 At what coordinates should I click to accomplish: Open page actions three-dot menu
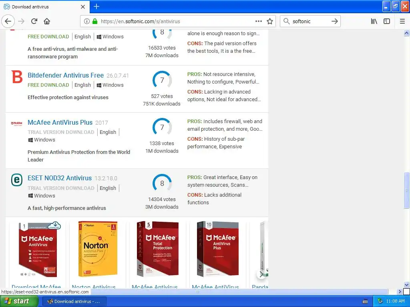coord(258,22)
